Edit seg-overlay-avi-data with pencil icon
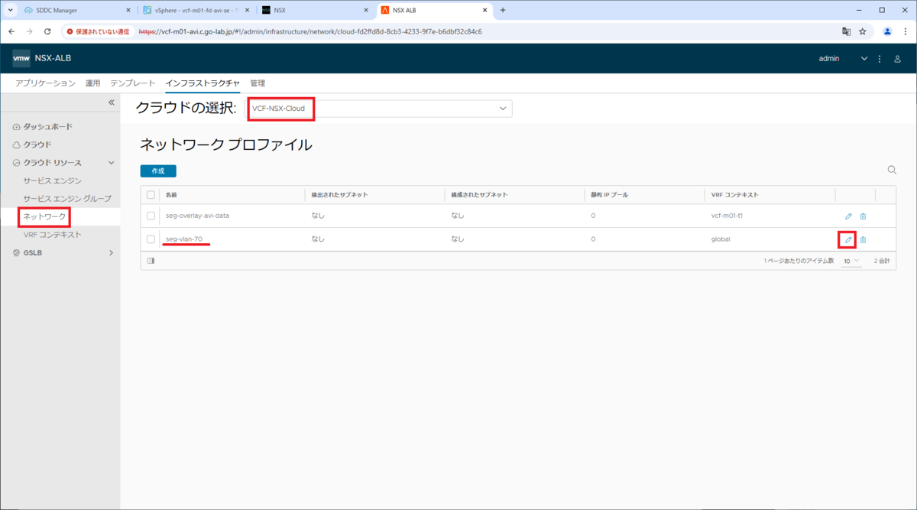Image resolution: width=917 pixels, height=510 pixels. pyautogui.click(x=847, y=216)
